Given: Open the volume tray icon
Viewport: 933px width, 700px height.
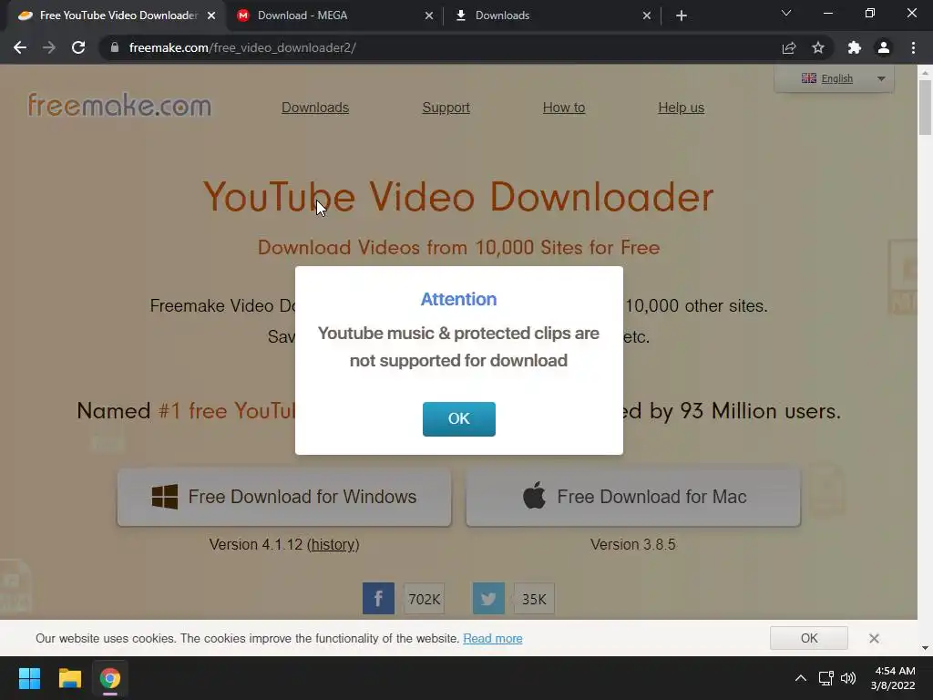Looking at the screenshot, I should pos(848,678).
